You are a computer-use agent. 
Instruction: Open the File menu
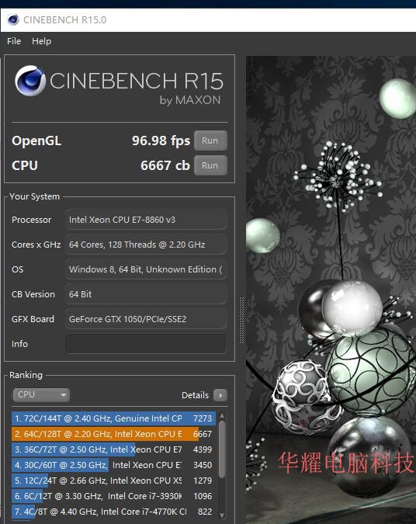(14, 41)
